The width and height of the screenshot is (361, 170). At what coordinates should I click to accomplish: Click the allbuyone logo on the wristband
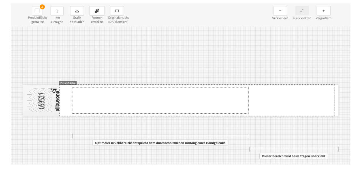pos(57,100)
